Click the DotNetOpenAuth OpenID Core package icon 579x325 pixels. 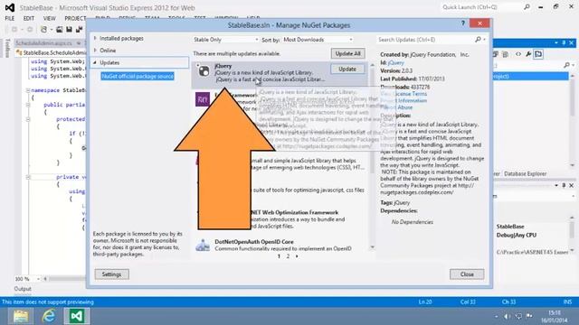(x=203, y=245)
